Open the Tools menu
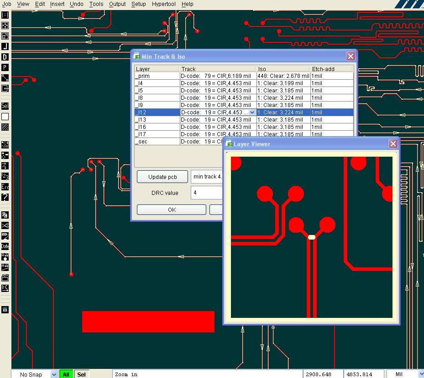 click(x=96, y=4)
